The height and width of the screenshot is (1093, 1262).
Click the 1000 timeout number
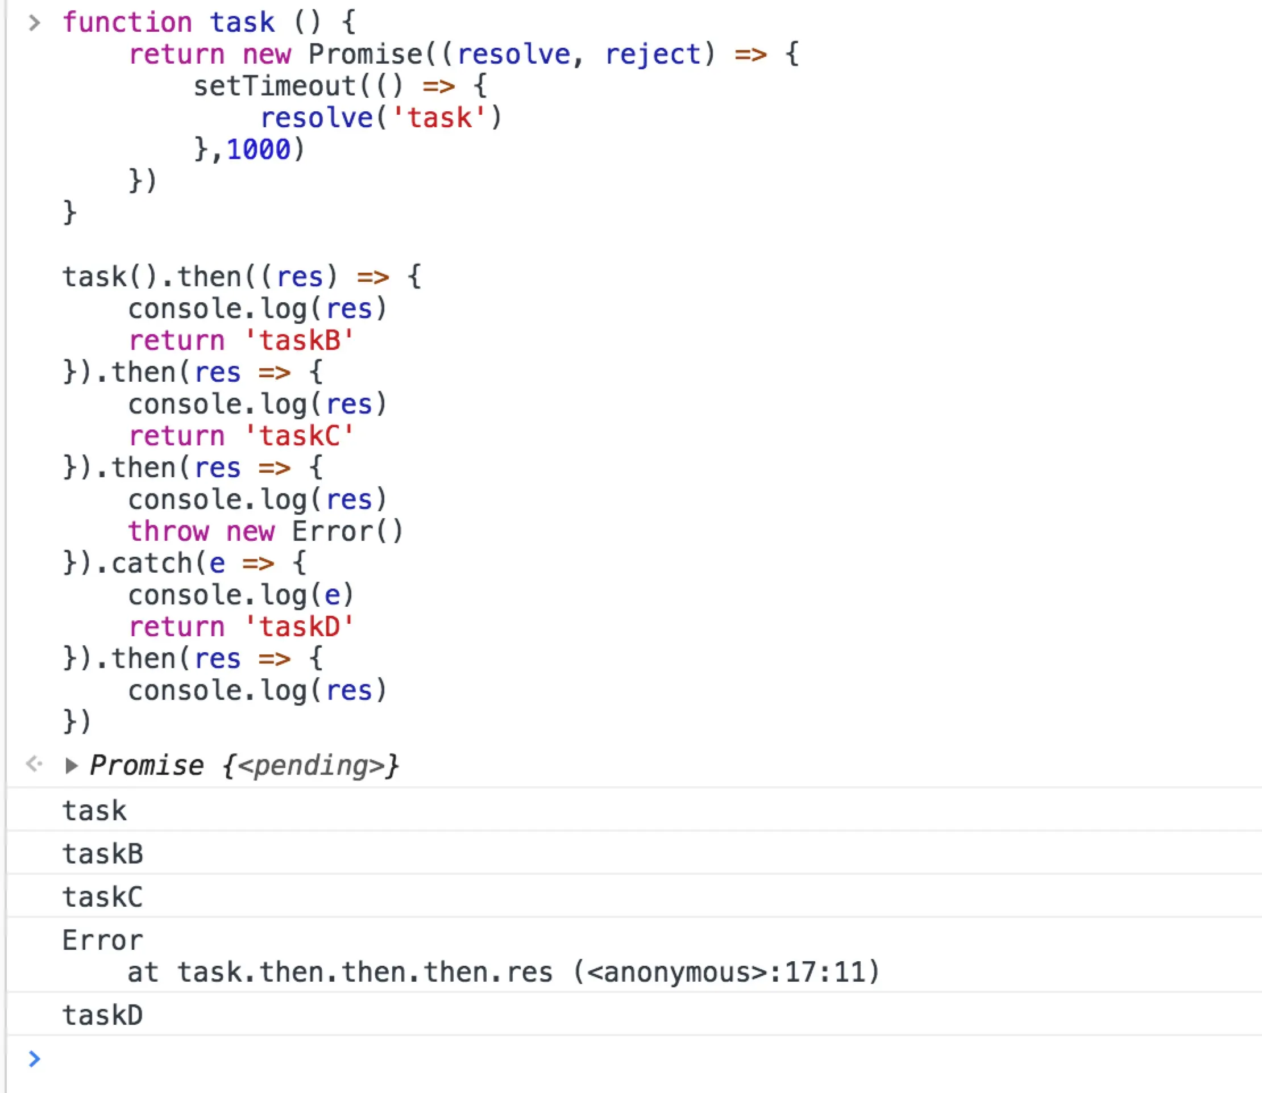(x=259, y=149)
